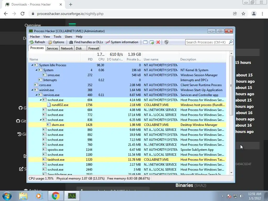Open the Help menu
The height and width of the screenshot is (201, 268).
(x=79, y=37)
